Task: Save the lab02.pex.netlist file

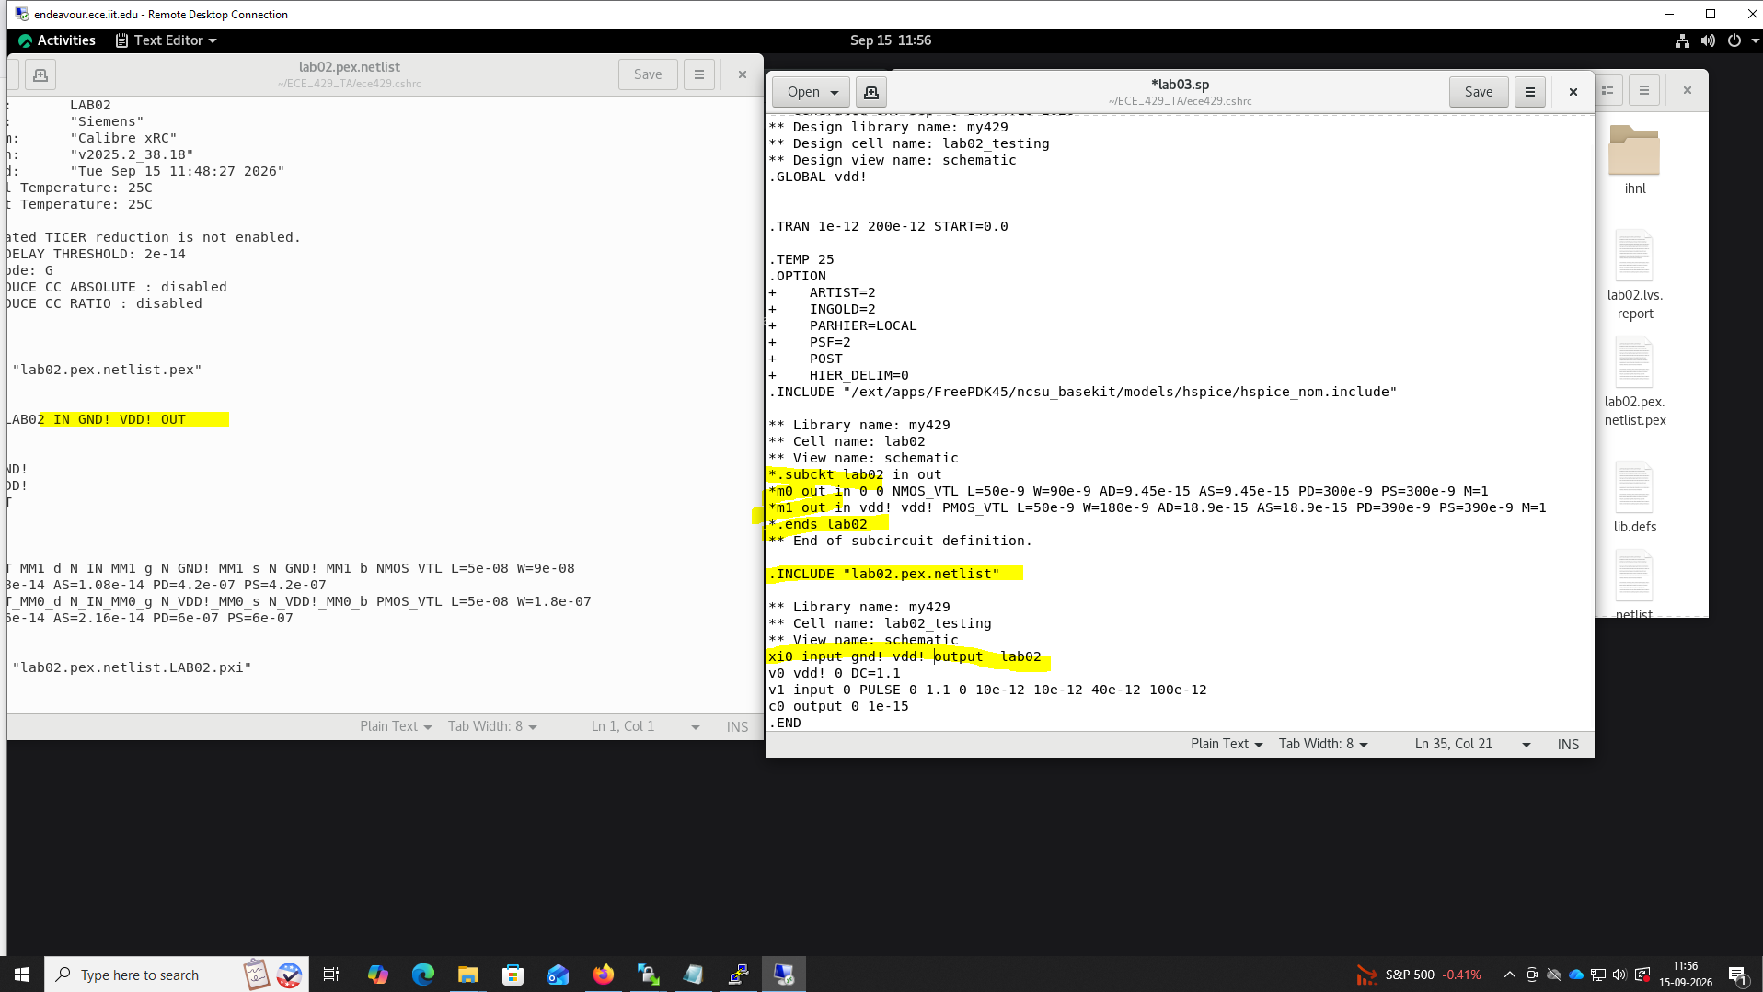Action: pos(648,74)
